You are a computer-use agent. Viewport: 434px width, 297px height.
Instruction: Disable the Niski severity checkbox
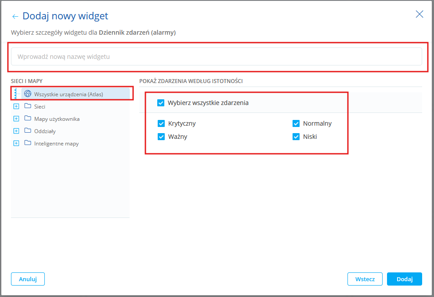[296, 137]
